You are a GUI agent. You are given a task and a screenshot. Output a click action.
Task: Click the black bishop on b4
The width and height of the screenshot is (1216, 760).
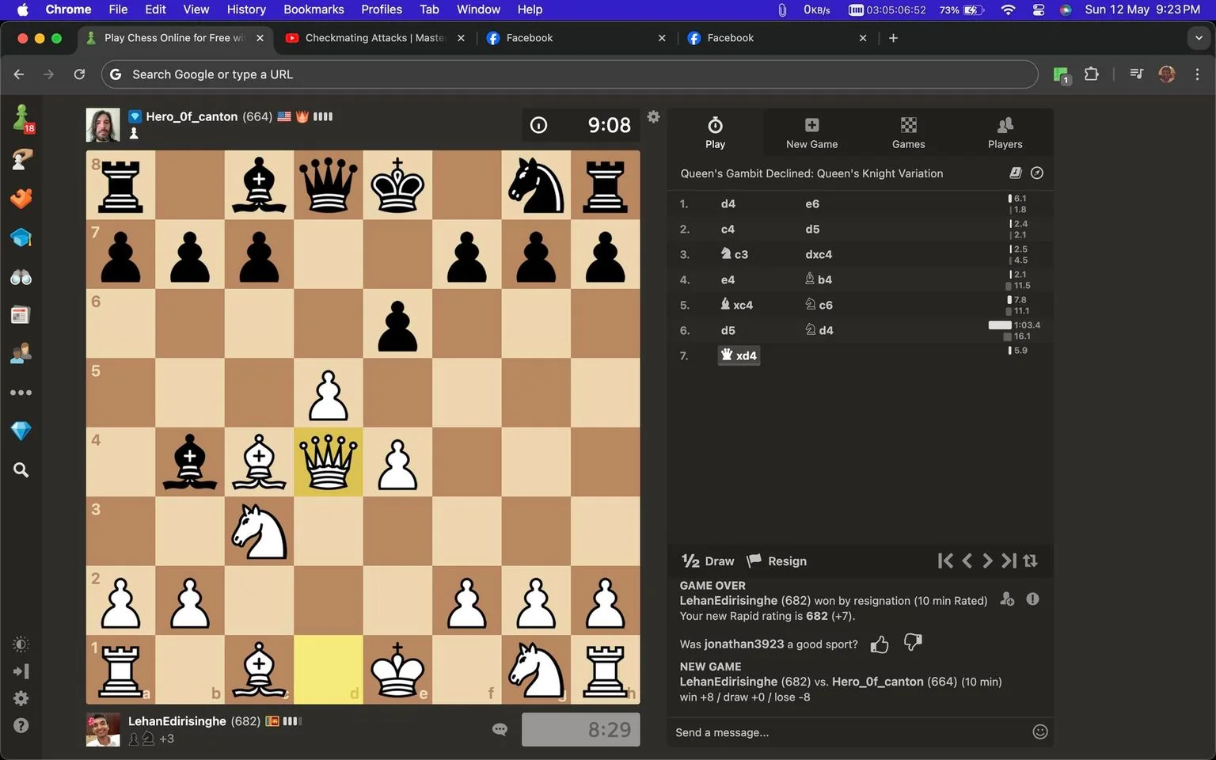tap(190, 462)
